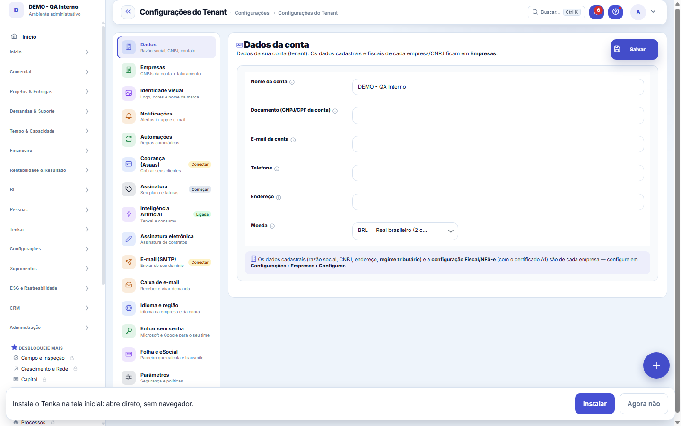This screenshot has height=426, width=681.
Task: Click the floating plus action button
Action: 656,365
